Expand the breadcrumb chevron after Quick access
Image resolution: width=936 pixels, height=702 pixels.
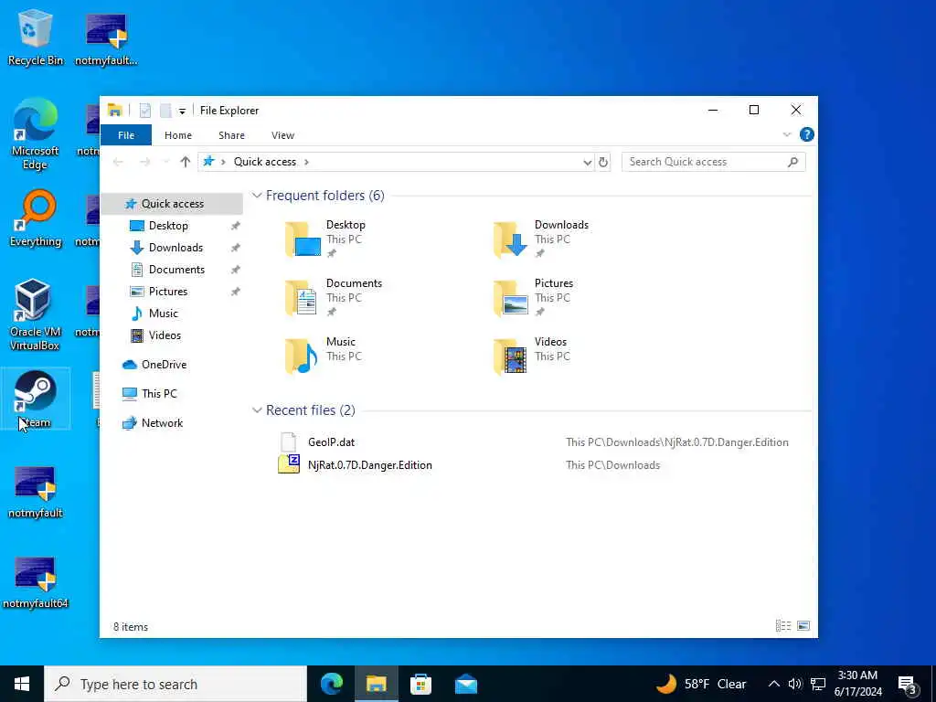click(306, 162)
